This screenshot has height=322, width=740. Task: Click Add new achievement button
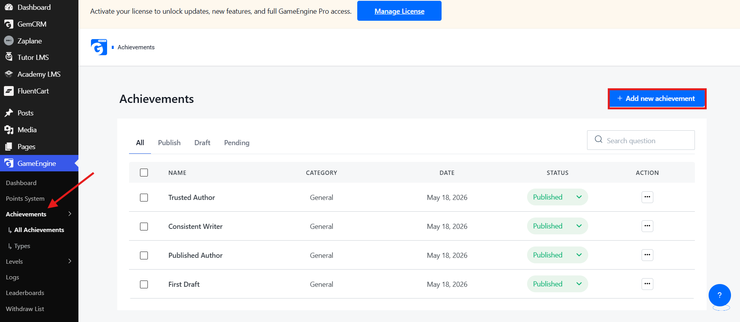[657, 99]
